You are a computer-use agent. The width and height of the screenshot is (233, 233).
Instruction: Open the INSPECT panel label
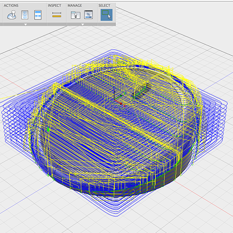[x=55, y=6]
